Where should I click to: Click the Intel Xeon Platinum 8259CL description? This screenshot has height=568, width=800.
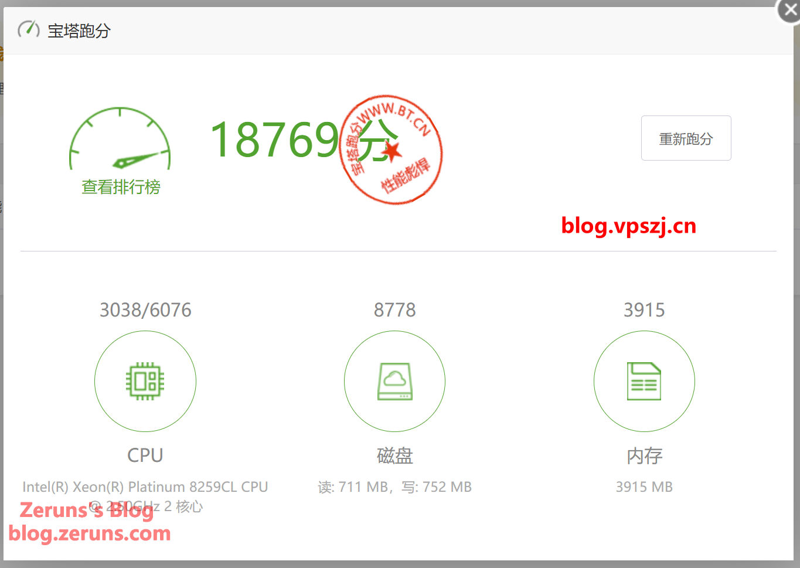(x=145, y=496)
